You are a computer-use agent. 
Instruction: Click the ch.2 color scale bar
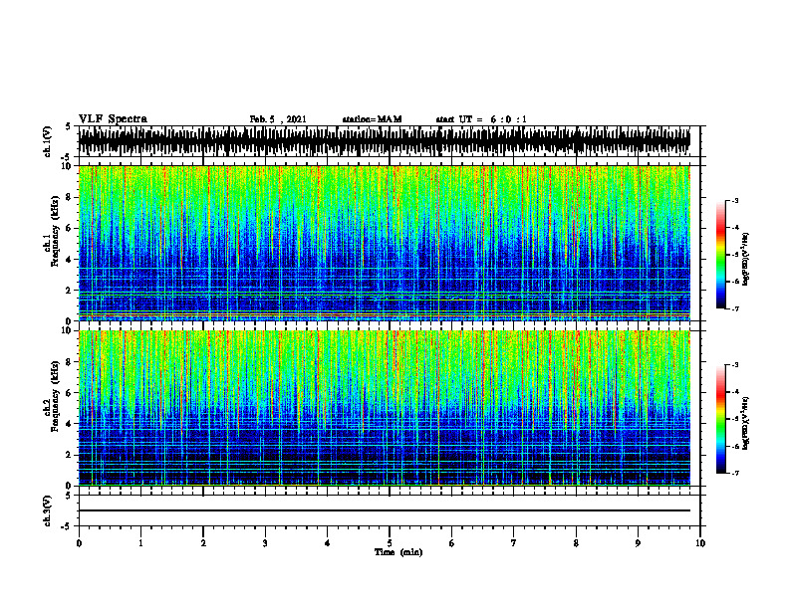coord(721,419)
